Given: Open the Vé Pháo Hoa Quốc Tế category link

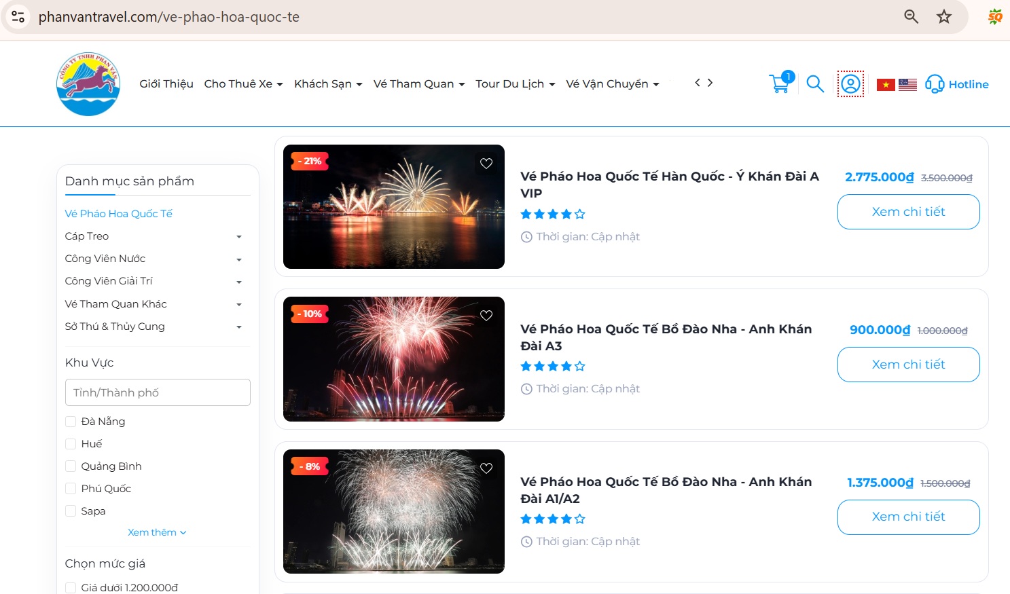Looking at the screenshot, I should click(x=118, y=213).
